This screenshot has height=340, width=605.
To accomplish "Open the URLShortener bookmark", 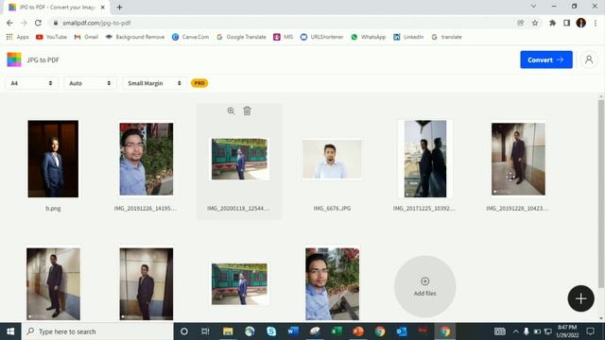I will click(321, 37).
